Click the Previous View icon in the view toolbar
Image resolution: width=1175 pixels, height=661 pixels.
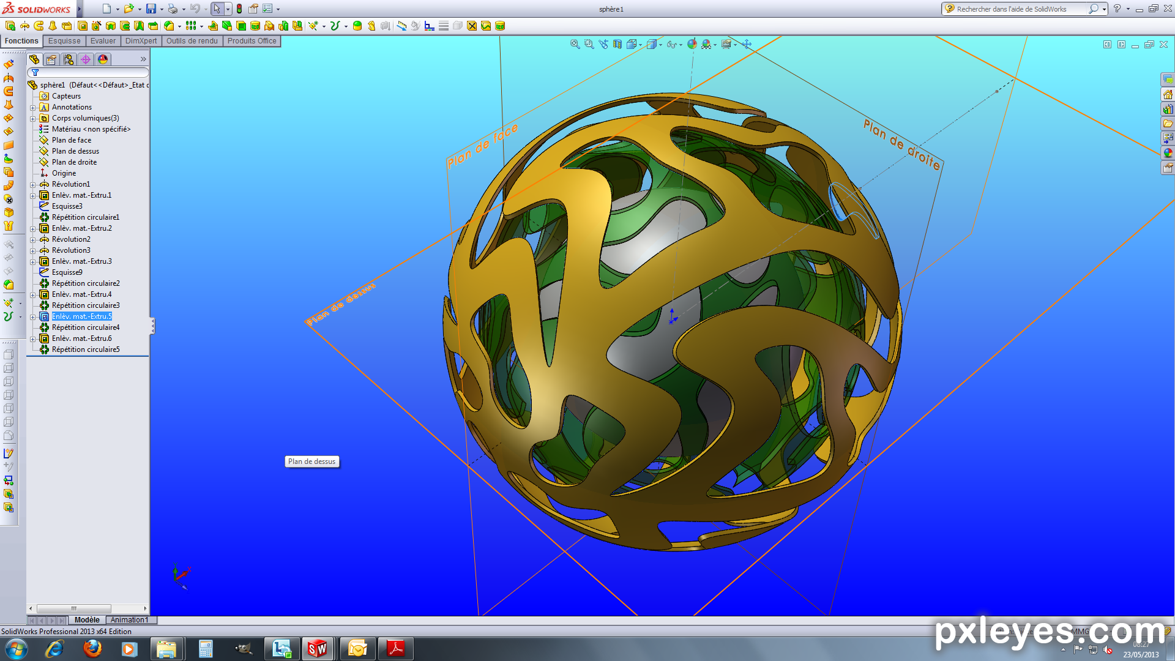pyautogui.click(x=603, y=44)
